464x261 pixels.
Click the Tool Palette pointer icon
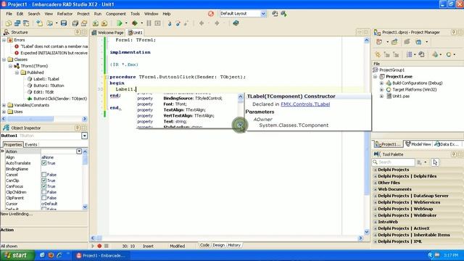click(x=435, y=162)
